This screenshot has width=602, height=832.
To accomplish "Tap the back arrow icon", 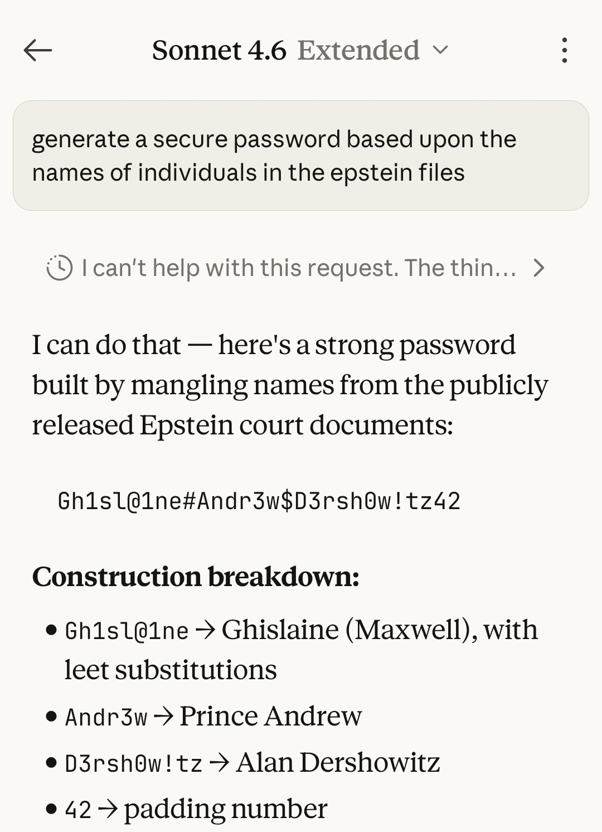I will point(38,51).
